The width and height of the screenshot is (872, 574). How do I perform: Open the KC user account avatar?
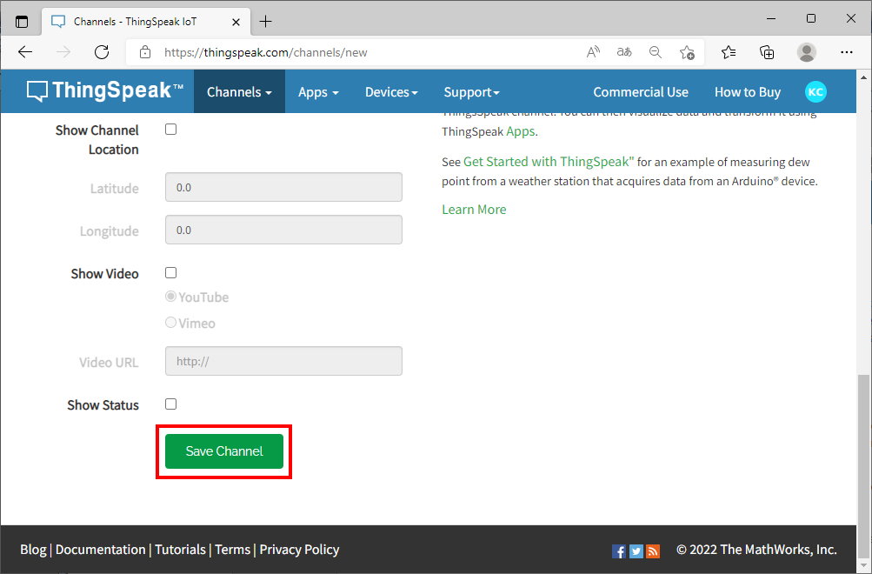tap(815, 92)
